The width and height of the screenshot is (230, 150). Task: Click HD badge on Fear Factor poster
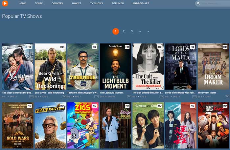pos(62,106)
